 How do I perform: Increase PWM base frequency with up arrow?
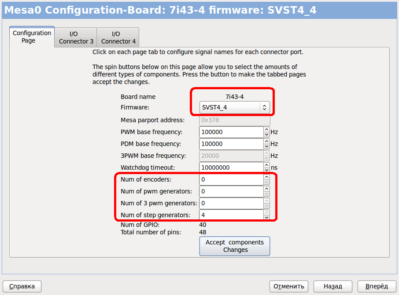pos(266,129)
